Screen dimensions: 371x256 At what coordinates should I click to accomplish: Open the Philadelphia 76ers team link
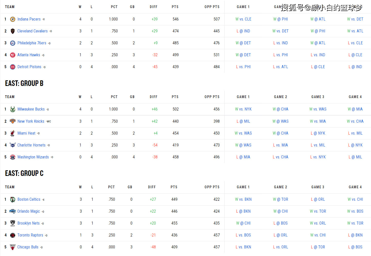(32, 43)
